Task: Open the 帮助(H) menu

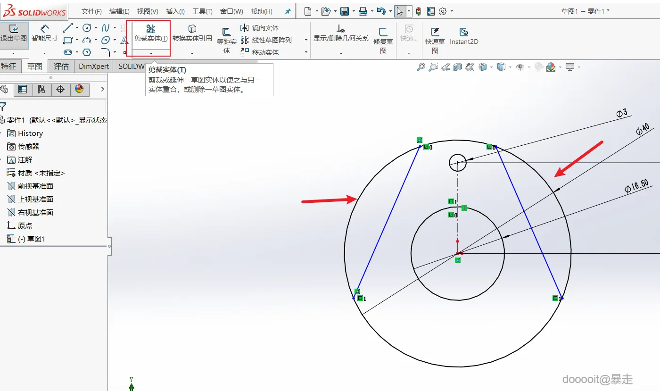Action: click(x=262, y=11)
